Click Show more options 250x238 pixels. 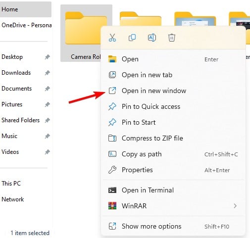pyautogui.click(x=173, y=226)
